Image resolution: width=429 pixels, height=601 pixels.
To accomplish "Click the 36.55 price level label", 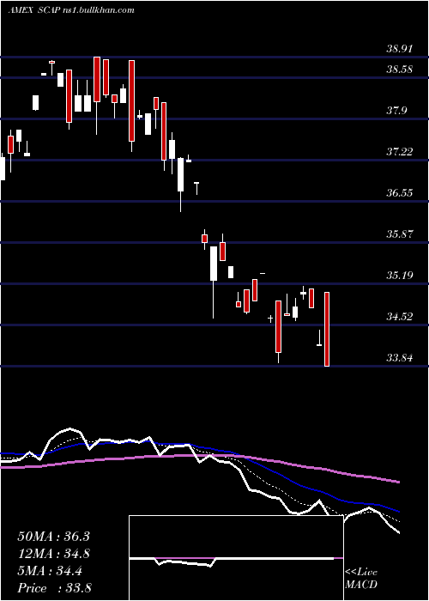I will 399,193.
